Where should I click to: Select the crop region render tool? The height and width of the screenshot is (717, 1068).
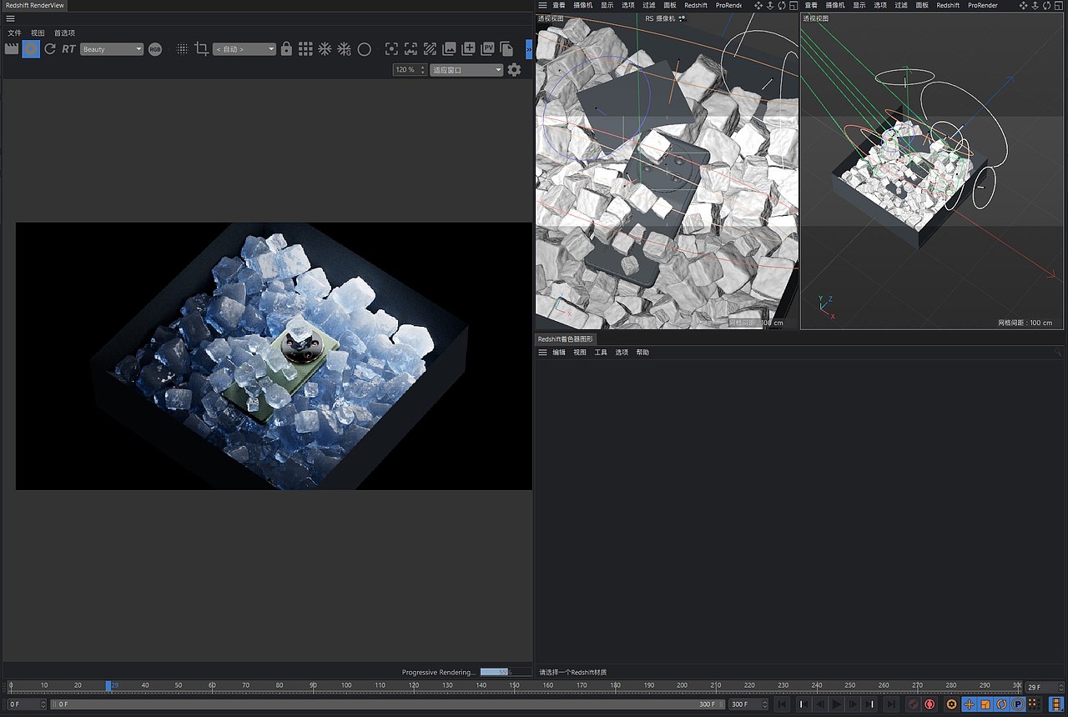point(201,49)
